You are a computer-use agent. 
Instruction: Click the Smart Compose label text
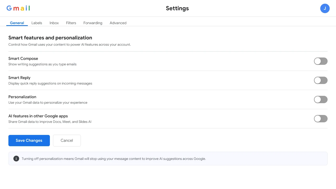23,59
